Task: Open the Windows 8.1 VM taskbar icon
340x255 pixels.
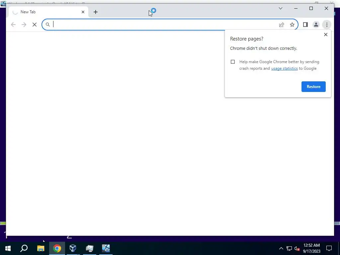Action: (106, 248)
